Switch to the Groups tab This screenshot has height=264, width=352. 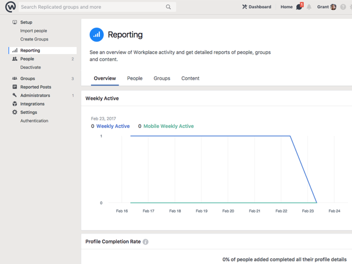162,79
